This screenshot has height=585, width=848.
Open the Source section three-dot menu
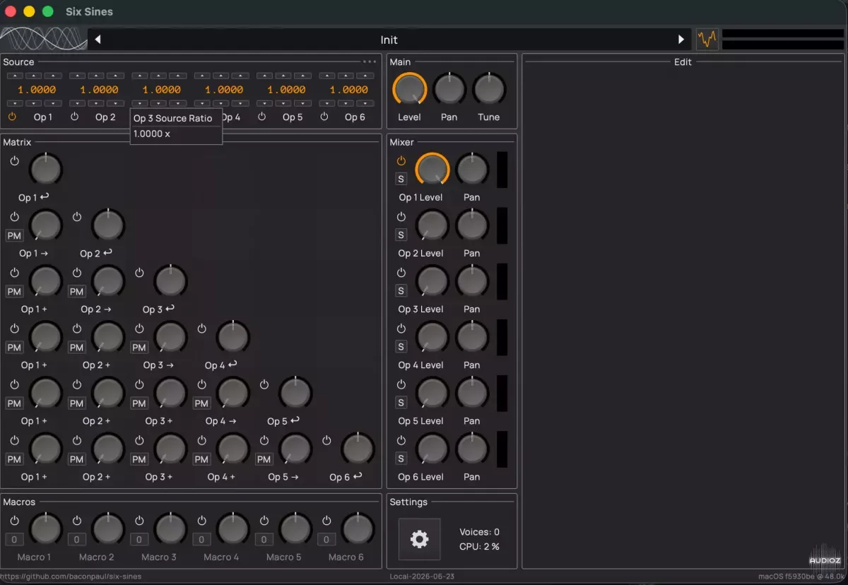(370, 61)
